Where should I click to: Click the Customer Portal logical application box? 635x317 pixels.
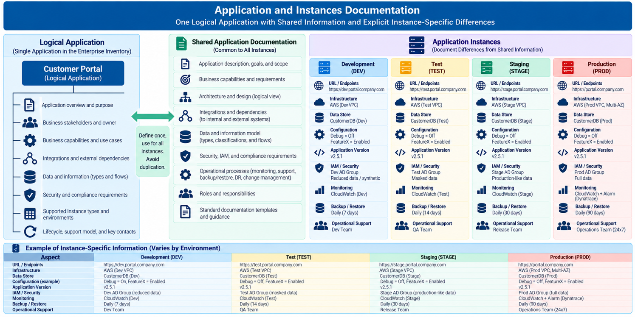73,73
